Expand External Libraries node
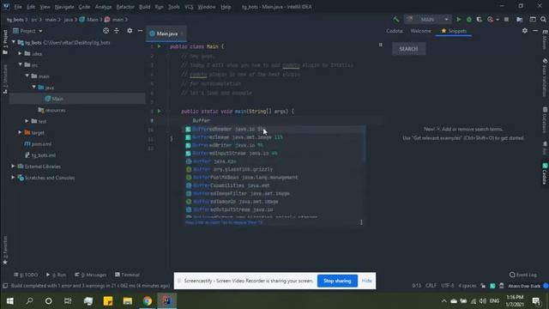 pos(13,166)
